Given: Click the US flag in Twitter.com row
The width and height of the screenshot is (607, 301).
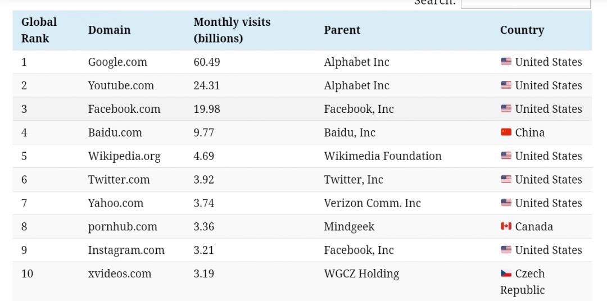Looking at the screenshot, I should [x=506, y=180].
